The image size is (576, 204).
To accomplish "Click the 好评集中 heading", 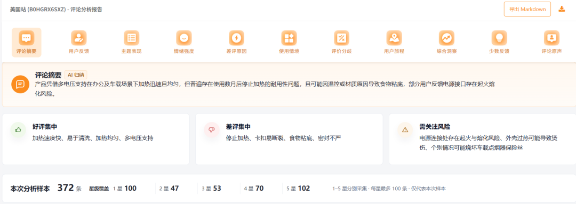I will click(45, 127).
